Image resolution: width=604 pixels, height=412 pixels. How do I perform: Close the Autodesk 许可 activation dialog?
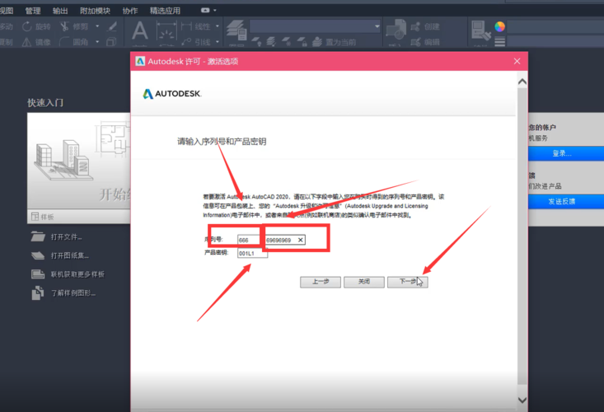tap(517, 61)
